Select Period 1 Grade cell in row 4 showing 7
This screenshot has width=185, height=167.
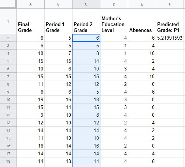(59, 53)
